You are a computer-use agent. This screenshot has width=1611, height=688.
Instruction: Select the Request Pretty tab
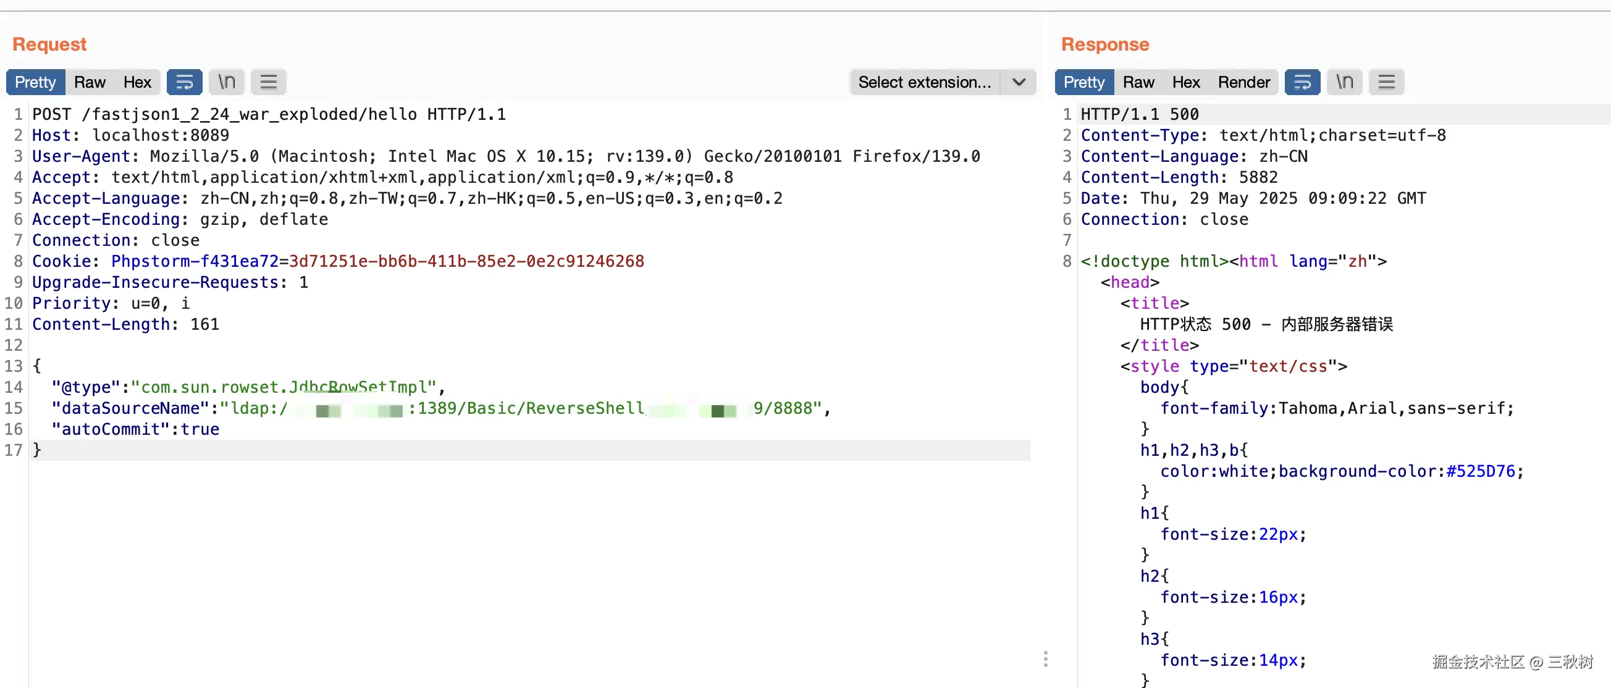pyautogui.click(x=36, y=82)
